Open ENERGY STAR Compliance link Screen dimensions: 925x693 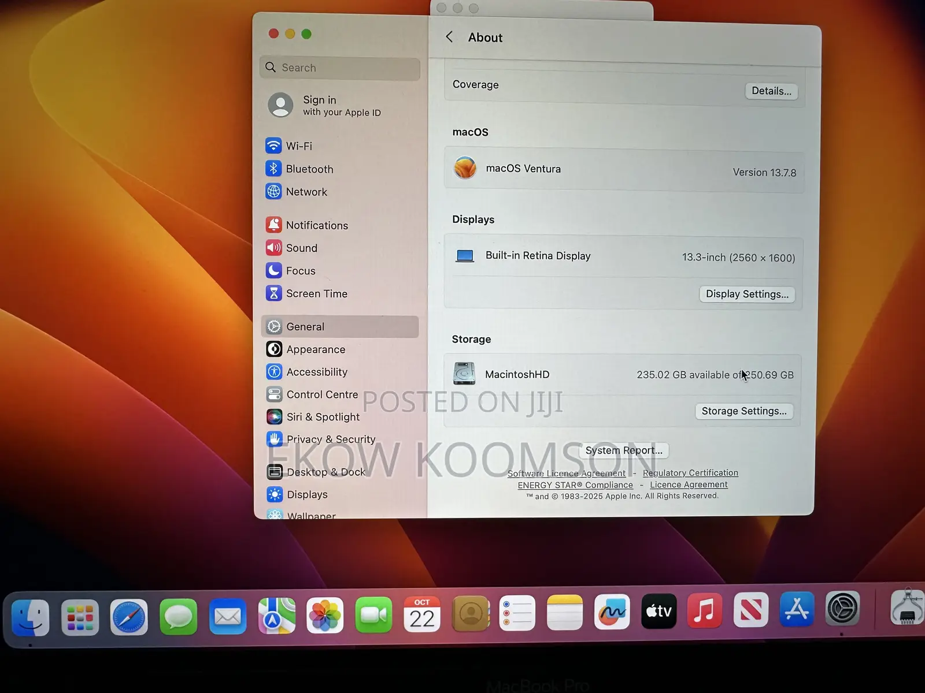click(575, 485)
